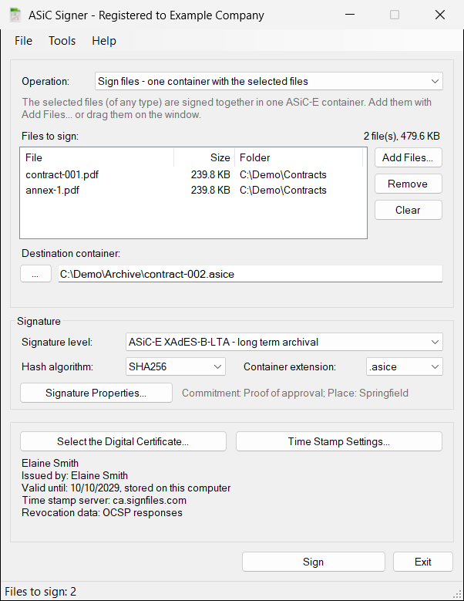Viewport: 464px width, 601px height.
Task: Sort by the Size column header
Action: pos(204,157)
